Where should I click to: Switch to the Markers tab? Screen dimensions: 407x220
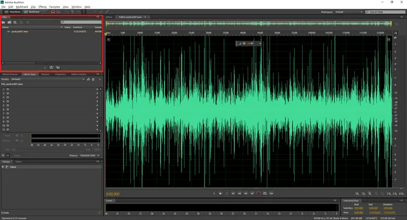(45, 74)
